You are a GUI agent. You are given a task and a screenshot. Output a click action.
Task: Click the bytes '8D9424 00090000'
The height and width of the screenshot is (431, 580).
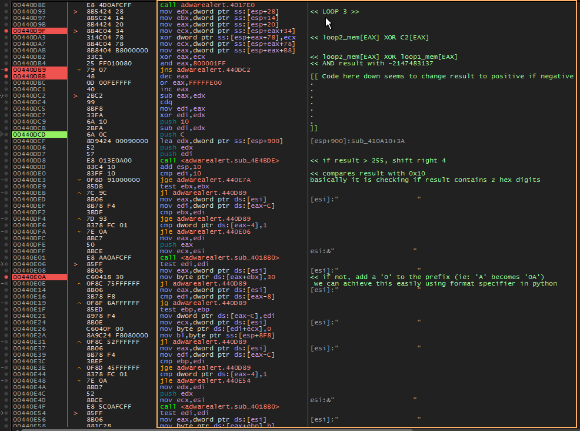click(117, 141)
